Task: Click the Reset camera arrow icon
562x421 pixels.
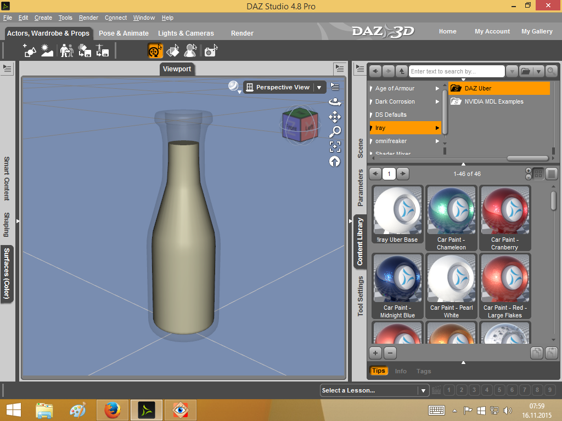Action: click(x=335, y=162)
